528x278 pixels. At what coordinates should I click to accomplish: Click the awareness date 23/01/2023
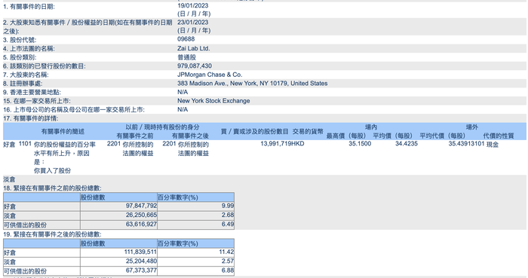click(x=193, y=22)
